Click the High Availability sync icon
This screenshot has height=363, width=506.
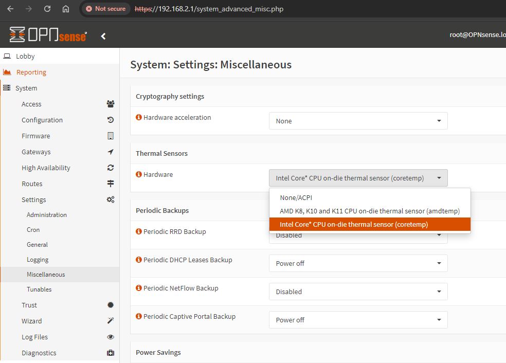(x=110, y=168)
